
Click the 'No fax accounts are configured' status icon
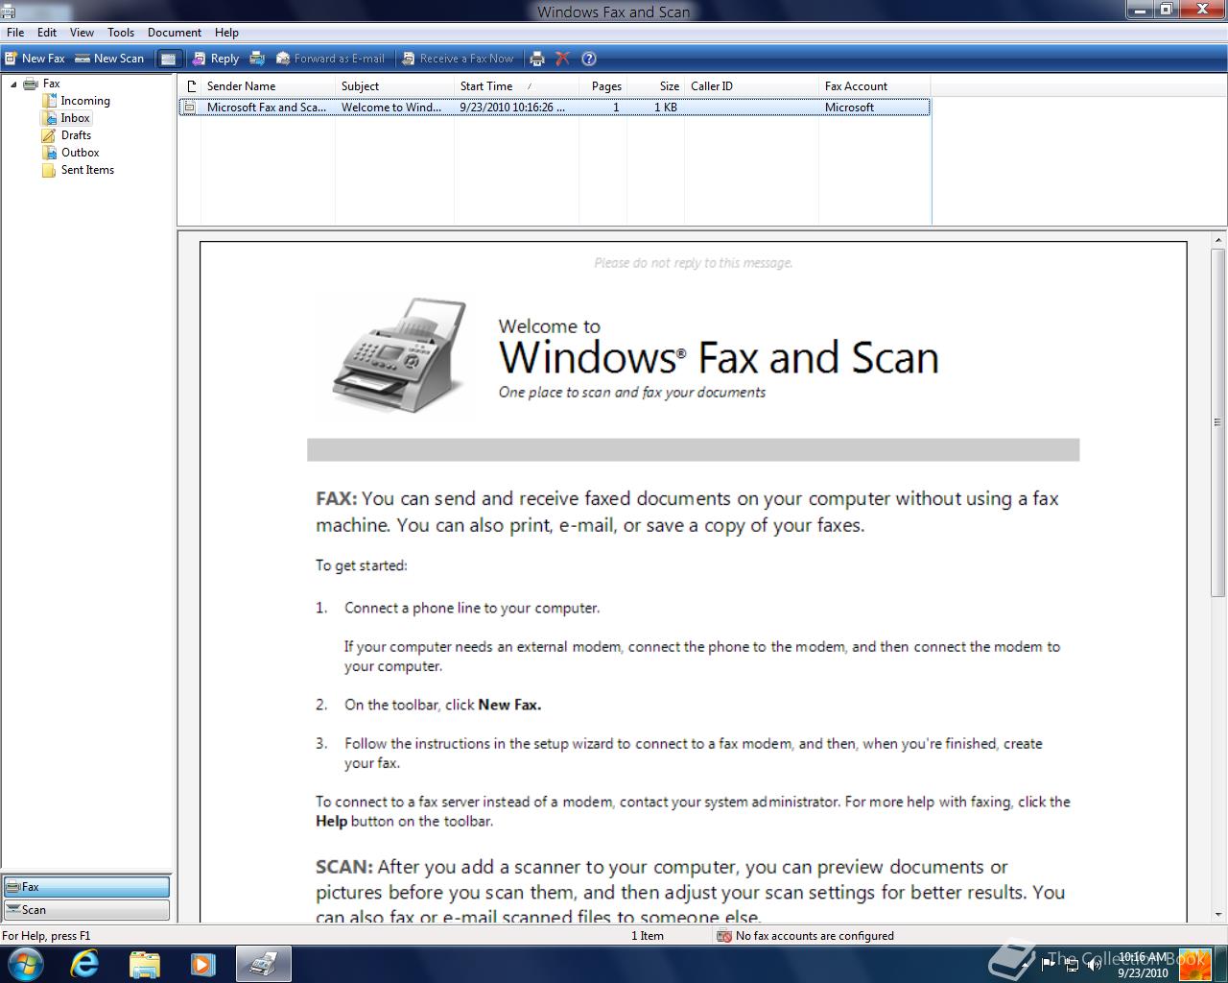coord(724,936)
